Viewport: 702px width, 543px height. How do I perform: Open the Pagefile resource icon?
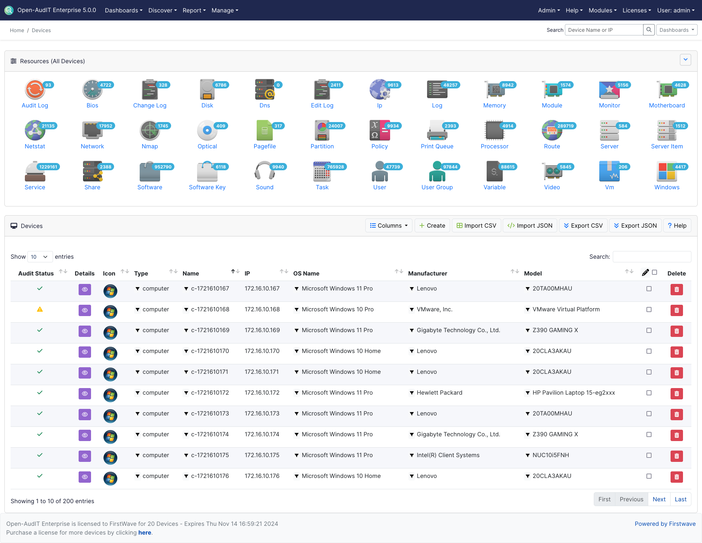pos(265,130)
